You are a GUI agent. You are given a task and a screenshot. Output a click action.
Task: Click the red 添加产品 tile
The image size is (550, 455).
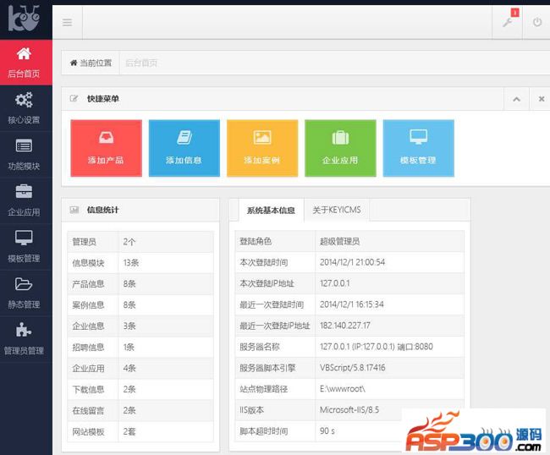(106, 148)
